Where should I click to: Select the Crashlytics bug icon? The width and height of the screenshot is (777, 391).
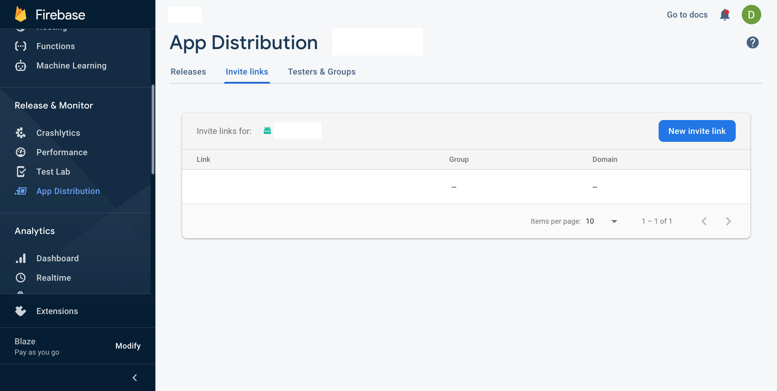[x=21, y=133]
